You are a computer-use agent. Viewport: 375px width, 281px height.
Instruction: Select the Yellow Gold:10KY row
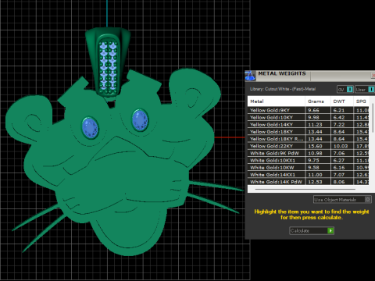pyautogui.click(x=309, y=117)
